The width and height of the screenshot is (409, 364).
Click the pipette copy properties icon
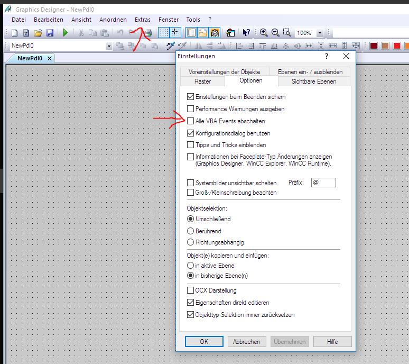pos(171,46)
